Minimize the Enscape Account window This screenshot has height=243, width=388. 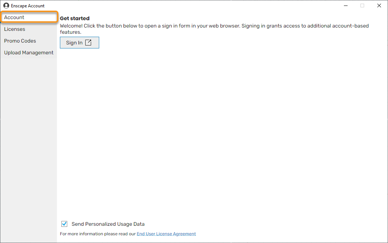pyautogui.click(x=346, y=6)
